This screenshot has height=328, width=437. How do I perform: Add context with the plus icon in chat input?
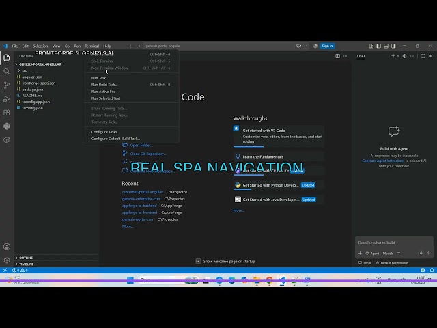pyautogui.click(x=360, y=254)
